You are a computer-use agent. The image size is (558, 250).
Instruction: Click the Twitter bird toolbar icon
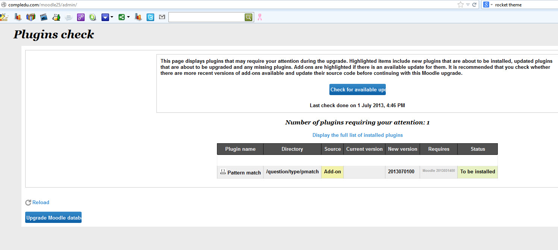pyautogui.click(x=150, y=17)
